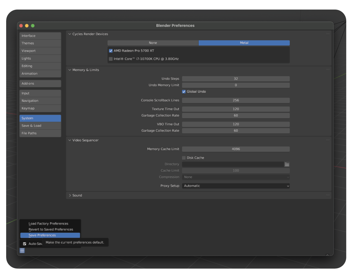Click the VBO Time Out field
352x276 pixels.
pyautogui.click(x=236, y=124)
